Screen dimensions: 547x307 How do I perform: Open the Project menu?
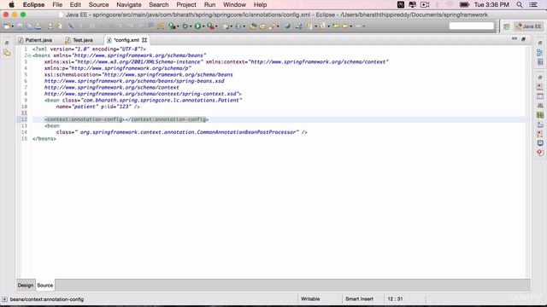[186, 4]
